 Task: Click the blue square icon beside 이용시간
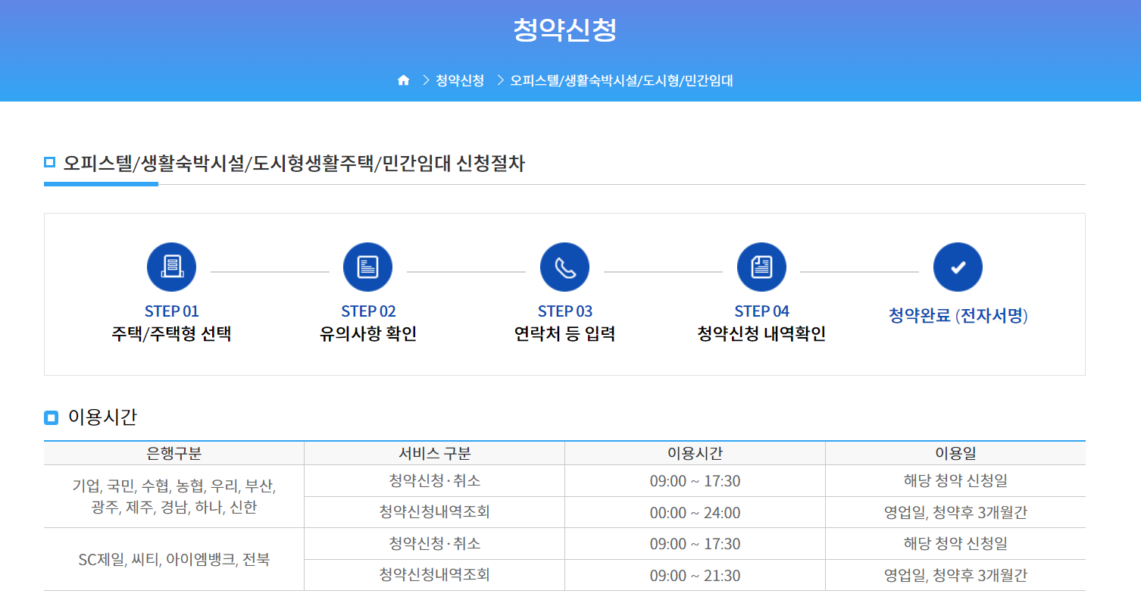click(51, 417)
